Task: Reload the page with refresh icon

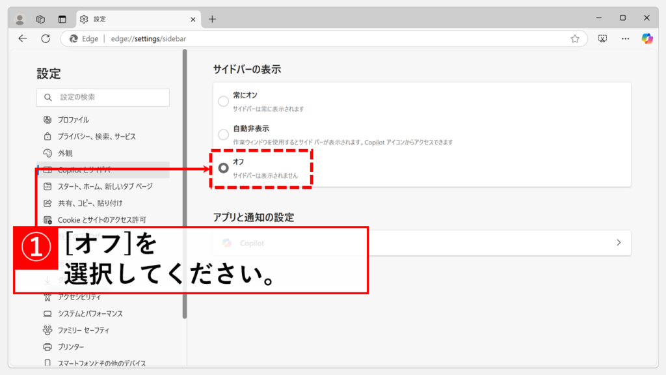Action: click(46, 38)
